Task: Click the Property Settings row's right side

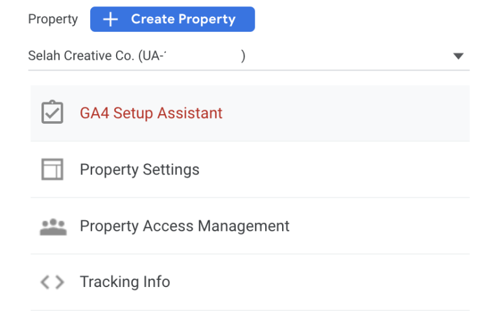Action: coord(389,170)
